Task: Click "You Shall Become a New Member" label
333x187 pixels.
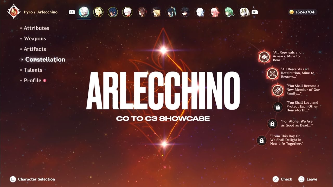Action: point(303,90)
